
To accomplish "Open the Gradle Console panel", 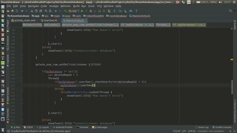I will point(222,127).
